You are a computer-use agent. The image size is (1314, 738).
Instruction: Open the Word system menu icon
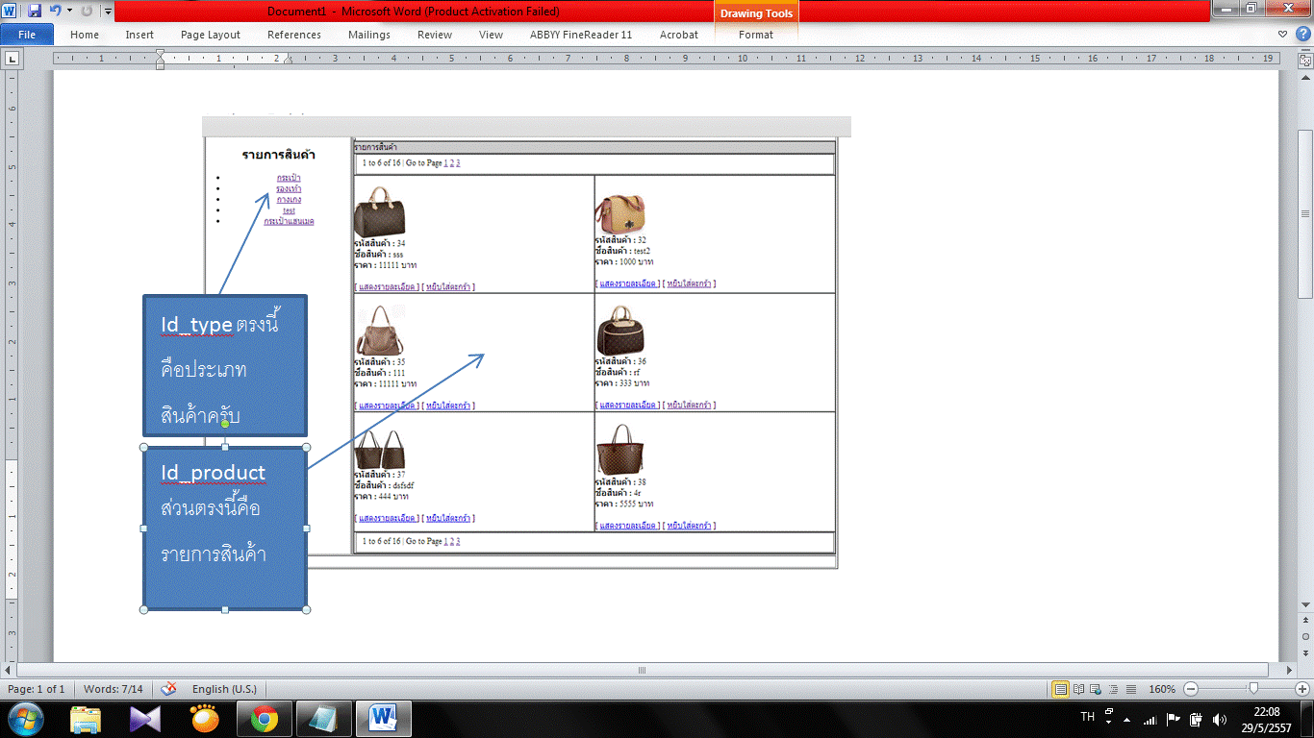[10, 12]
